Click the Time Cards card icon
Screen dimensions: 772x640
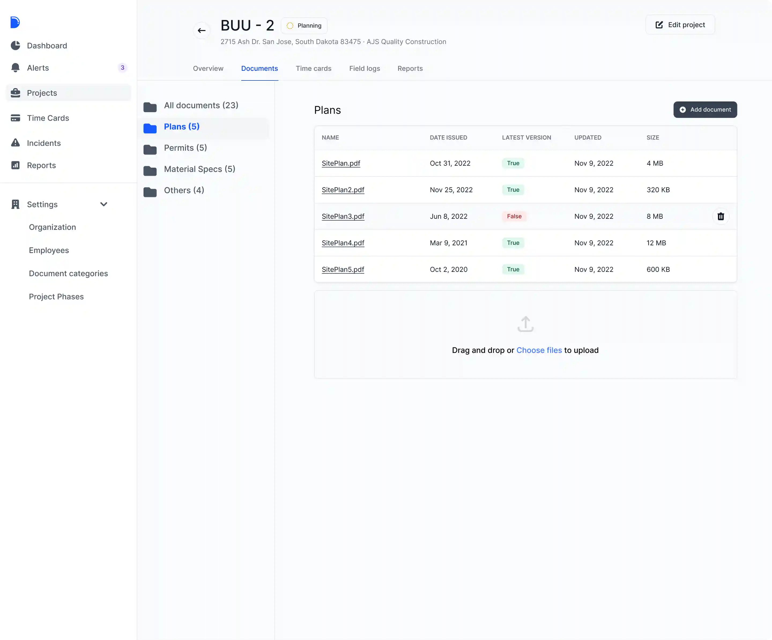[16, 118]
